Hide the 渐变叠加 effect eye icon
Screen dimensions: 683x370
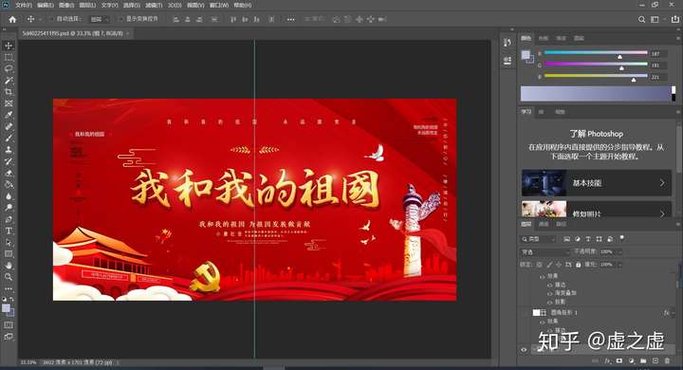(x=549, y=293)
